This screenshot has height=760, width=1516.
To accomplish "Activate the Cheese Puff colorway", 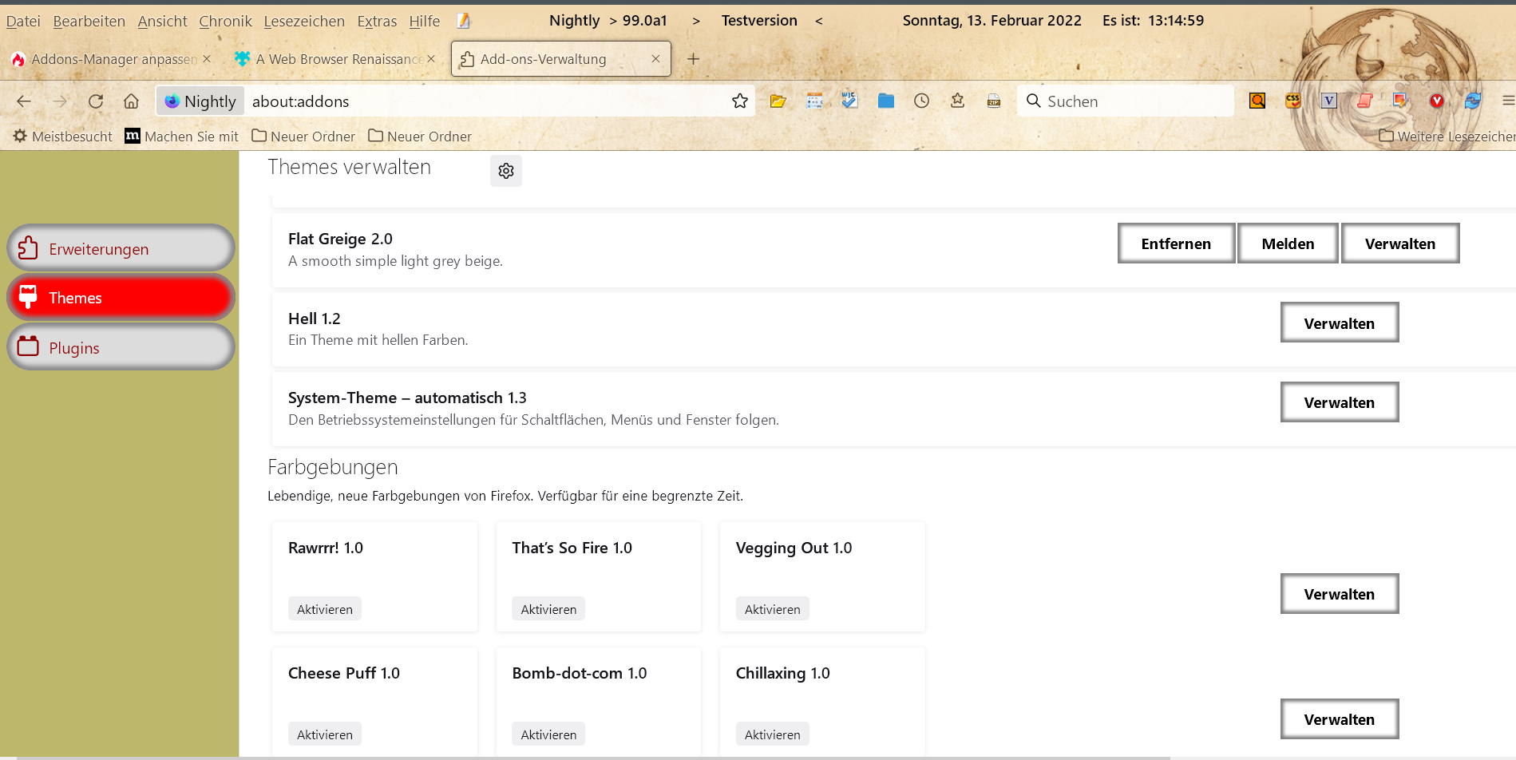I will pyautogui.click(x=325, y=734).
